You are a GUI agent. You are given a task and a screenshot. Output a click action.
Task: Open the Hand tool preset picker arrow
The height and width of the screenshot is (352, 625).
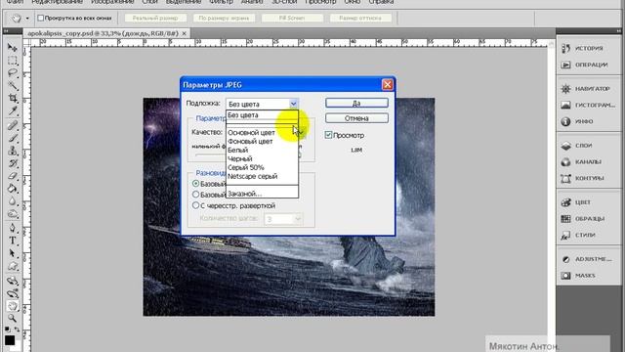[x=27, y=19]
